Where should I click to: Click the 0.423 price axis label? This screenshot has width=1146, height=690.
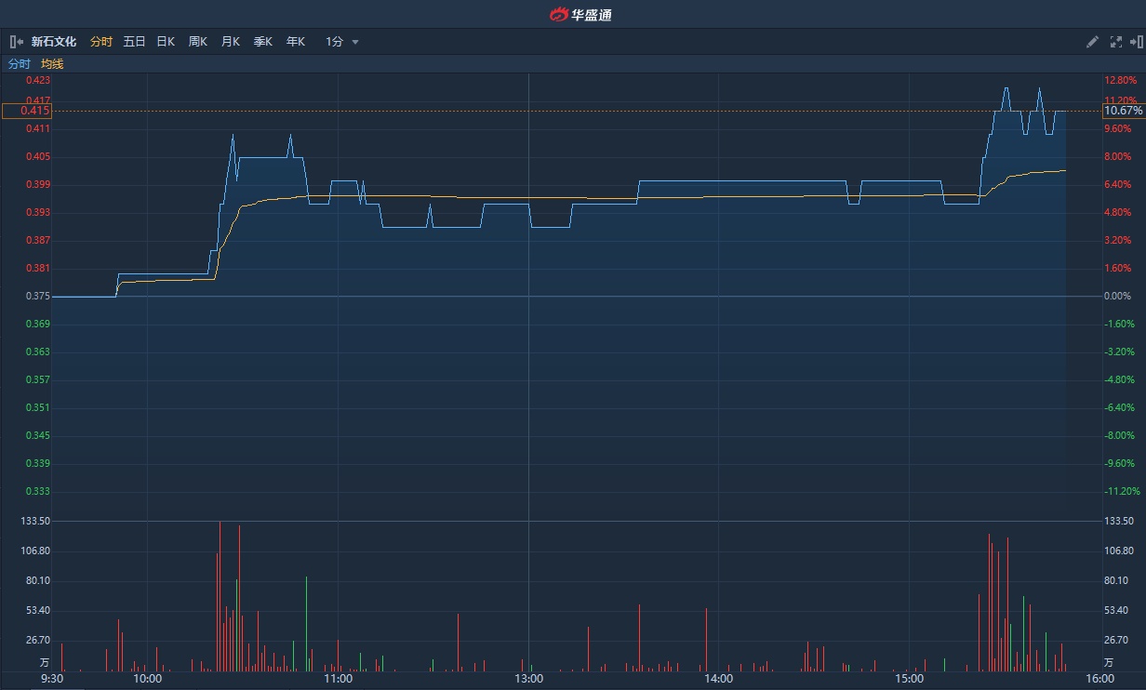(38, 81)
